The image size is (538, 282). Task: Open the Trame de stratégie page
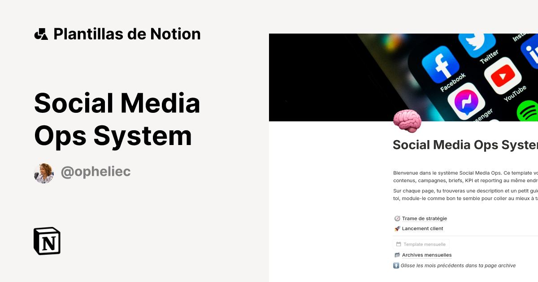pyautogui.click(x=424, y=218)
